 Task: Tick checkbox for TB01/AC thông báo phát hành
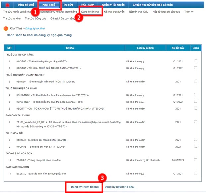coord(195,160)
